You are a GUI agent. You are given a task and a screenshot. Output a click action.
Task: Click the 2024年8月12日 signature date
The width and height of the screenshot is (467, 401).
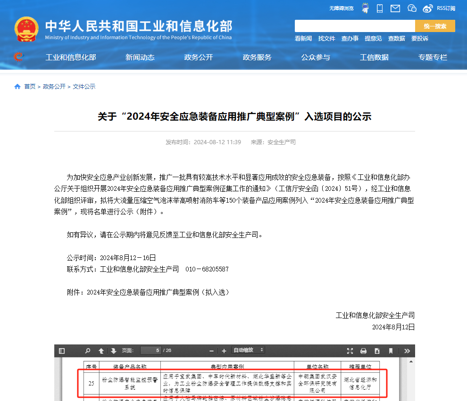(x=393, y=327)
